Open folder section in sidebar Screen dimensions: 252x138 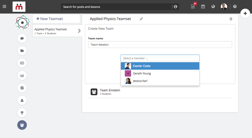tap(22, 51)
